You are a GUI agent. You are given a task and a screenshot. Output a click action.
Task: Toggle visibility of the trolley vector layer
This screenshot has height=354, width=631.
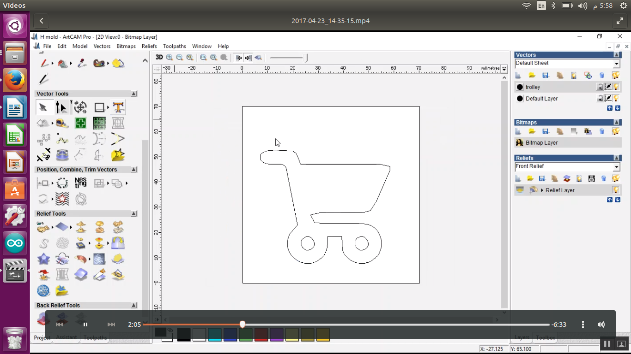point(616,87)
